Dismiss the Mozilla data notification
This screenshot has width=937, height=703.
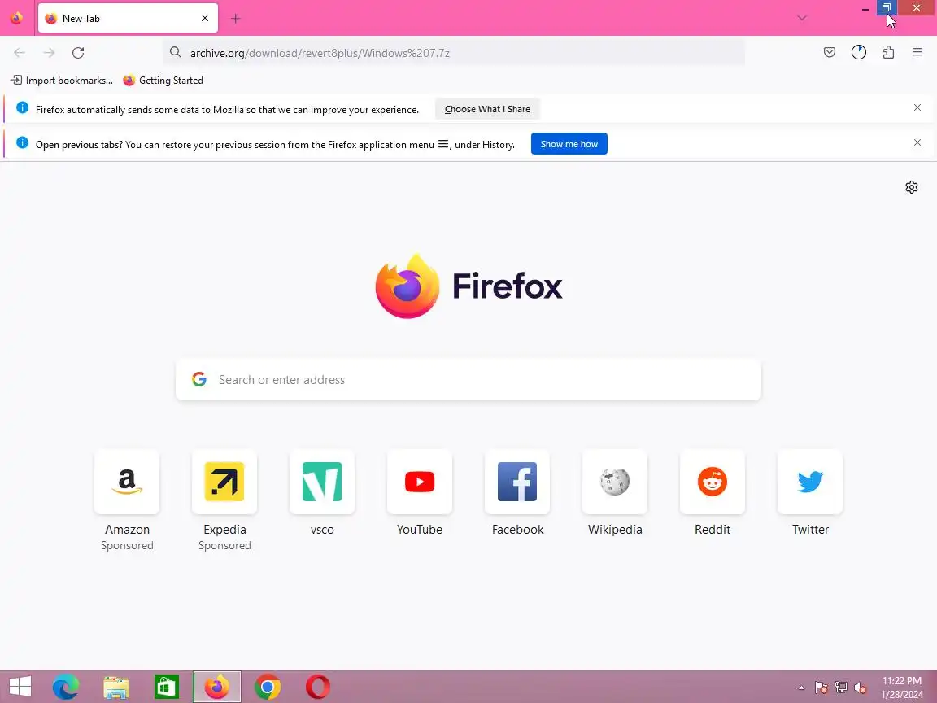coord(917,107)
